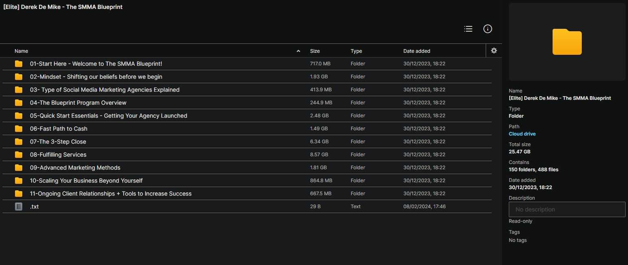
Task: Click the 667.5 MB size value
Action: [x=321, y=194]
